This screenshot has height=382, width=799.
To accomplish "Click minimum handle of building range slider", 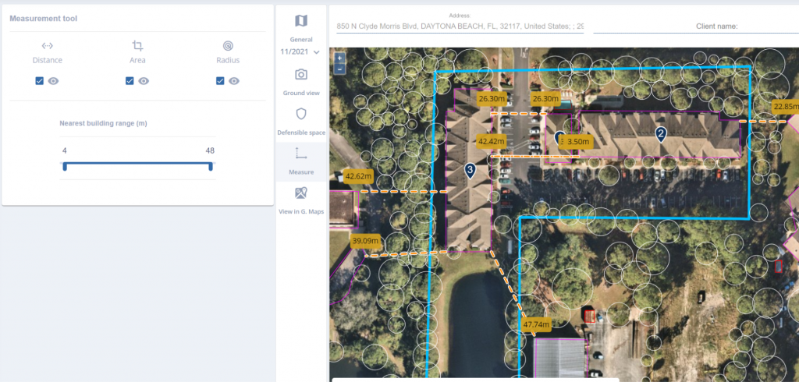I will click(65, 167).
